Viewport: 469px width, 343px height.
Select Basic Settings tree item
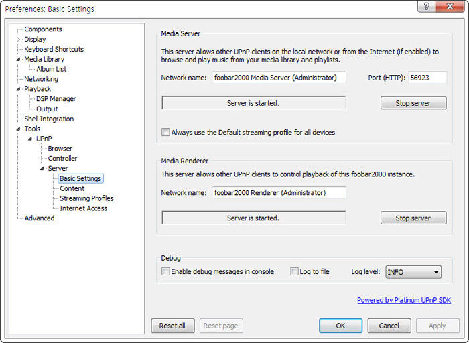coord(80,178)
